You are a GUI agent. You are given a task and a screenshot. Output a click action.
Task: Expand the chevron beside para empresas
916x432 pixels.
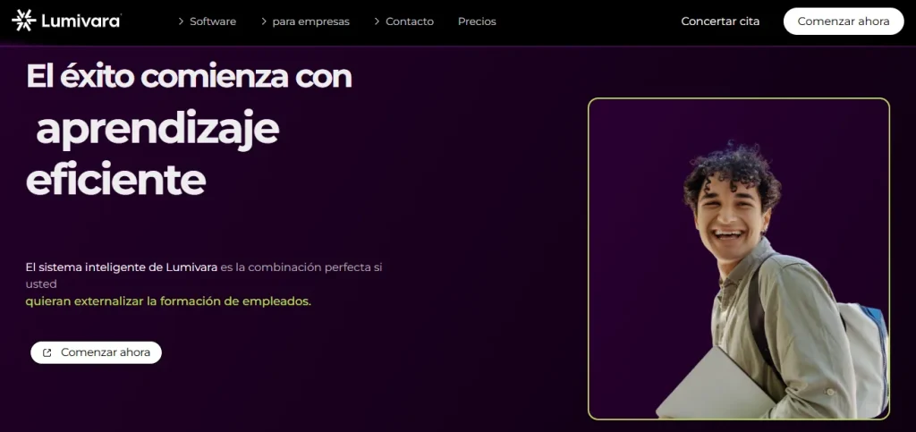[264, 21]
